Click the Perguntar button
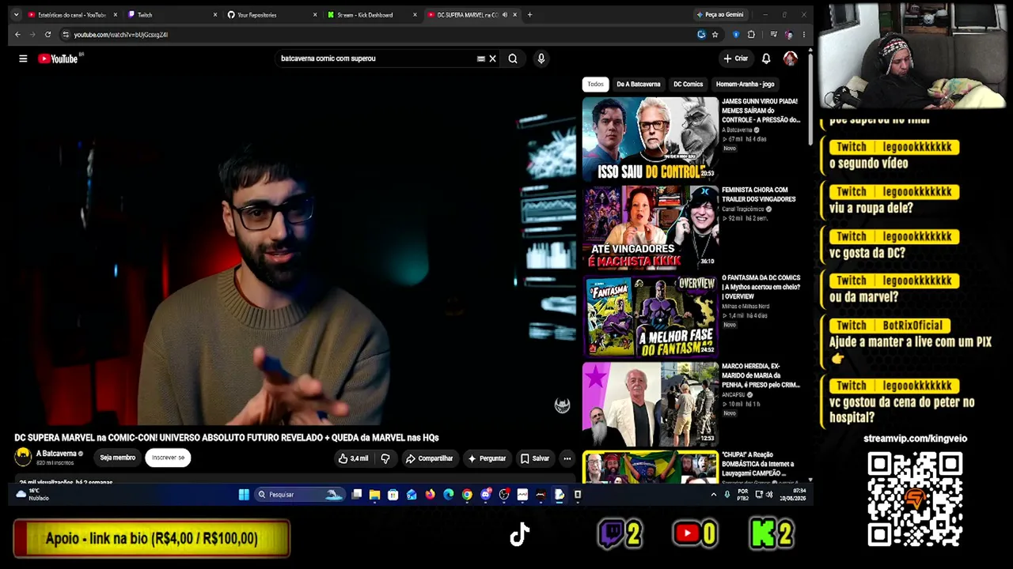1013x569 pixels. pos(487,458)
